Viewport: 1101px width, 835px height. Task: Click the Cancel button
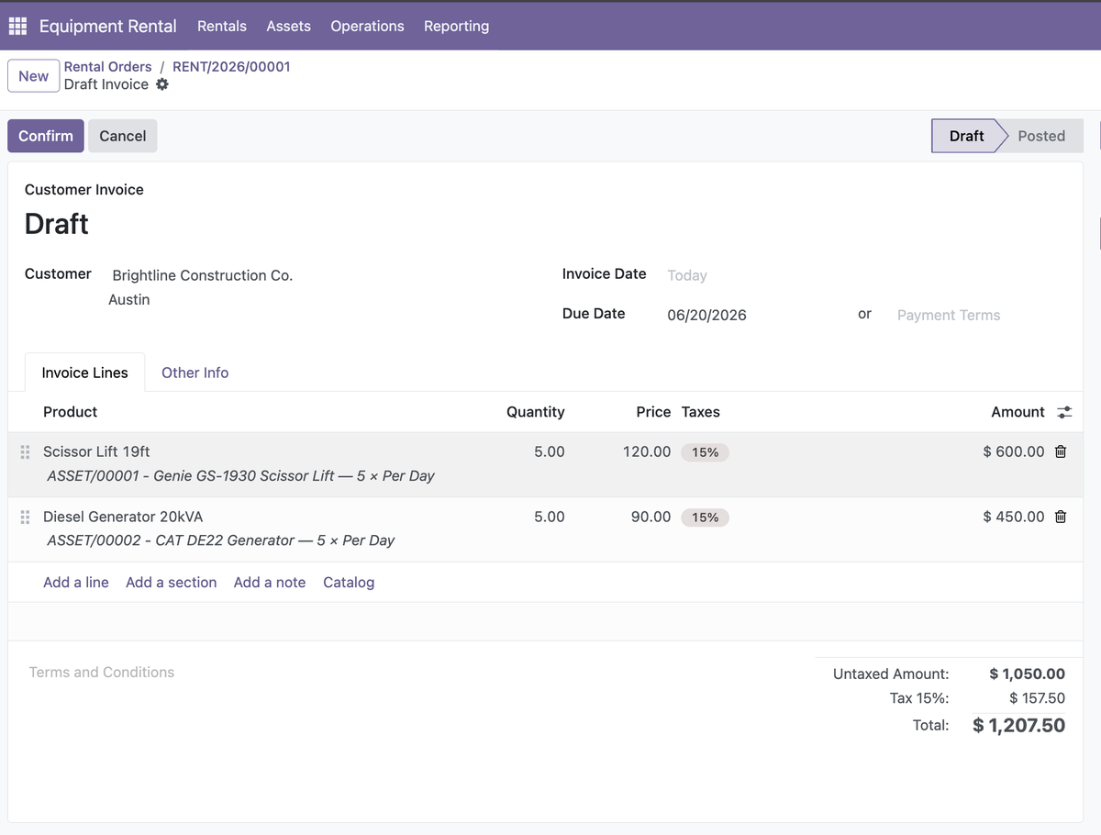(123, 136)
